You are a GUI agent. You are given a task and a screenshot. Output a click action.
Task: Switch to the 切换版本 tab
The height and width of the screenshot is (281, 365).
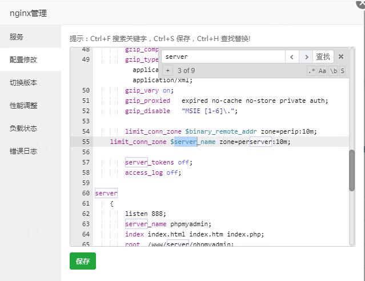[30, 82]
